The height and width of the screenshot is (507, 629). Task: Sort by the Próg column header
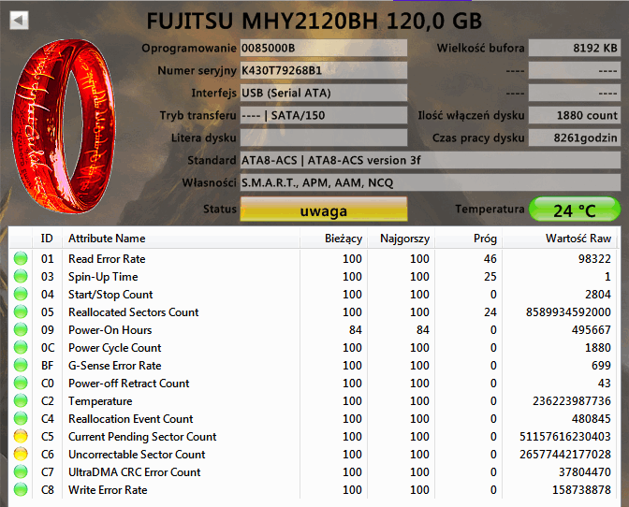click(469, 239)
